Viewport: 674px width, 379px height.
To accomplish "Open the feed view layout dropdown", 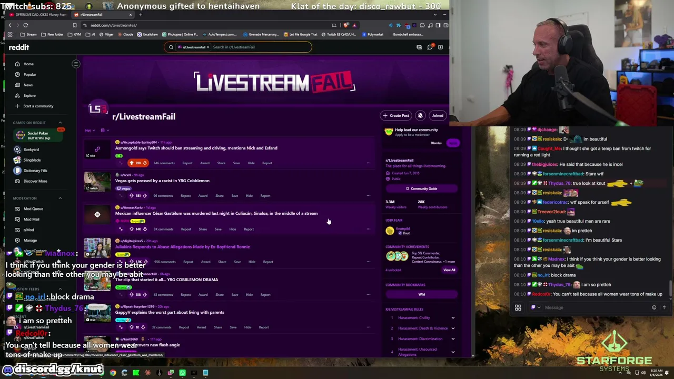I will [x=104, y=131].
